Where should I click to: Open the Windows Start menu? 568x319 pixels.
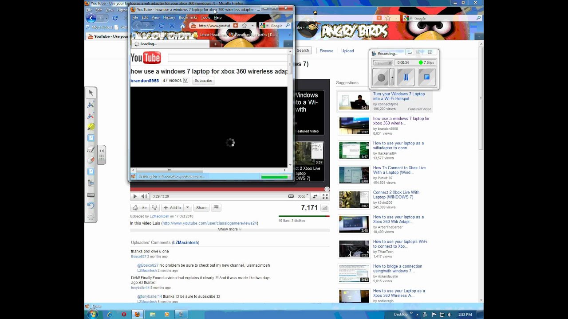pos(93,314)
